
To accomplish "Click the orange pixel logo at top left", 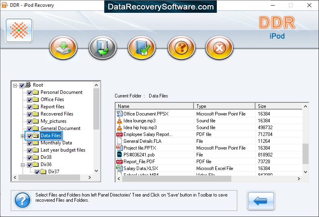I will pos(19,30).
